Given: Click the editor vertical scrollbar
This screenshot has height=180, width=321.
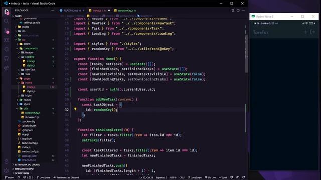Looking at the screenshot, I should 246,53.
